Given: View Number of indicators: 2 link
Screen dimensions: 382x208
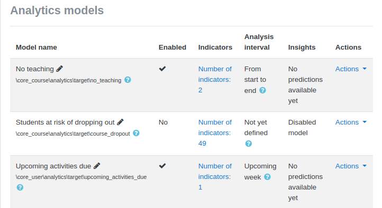Looking at the screenshot, I should 215,80.
